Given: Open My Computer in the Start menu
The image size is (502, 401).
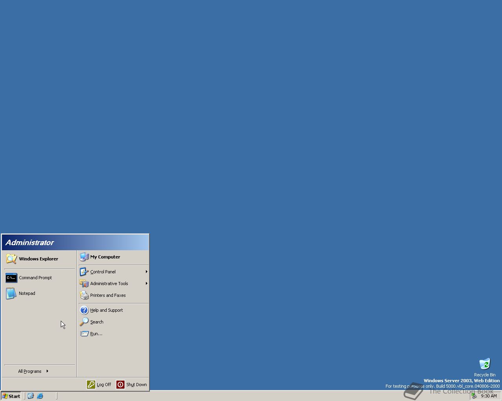Looking at the screenshot, I should pos(113,257).
